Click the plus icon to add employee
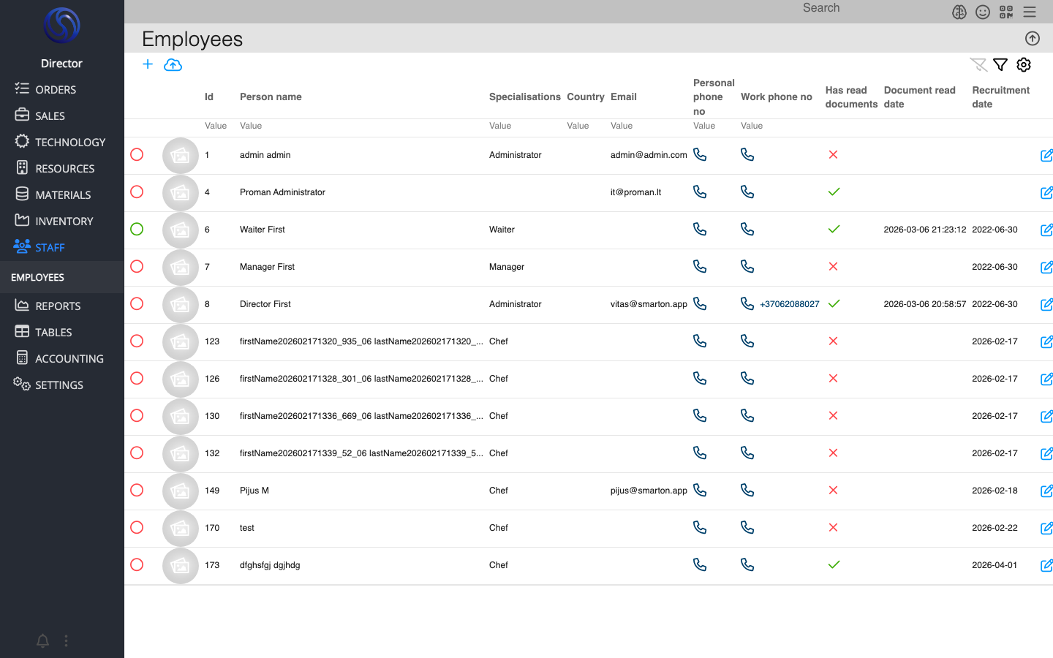Screen dimensions: 1053x658 coord(148,64)
